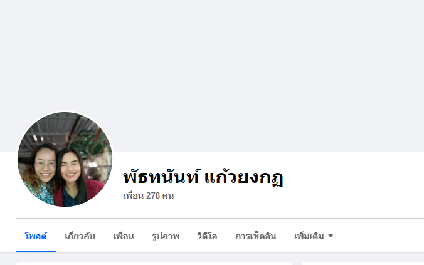424x265 pixels.
Task: Switch to the เกี่ยวกับ tab
Action: [80, 236]
